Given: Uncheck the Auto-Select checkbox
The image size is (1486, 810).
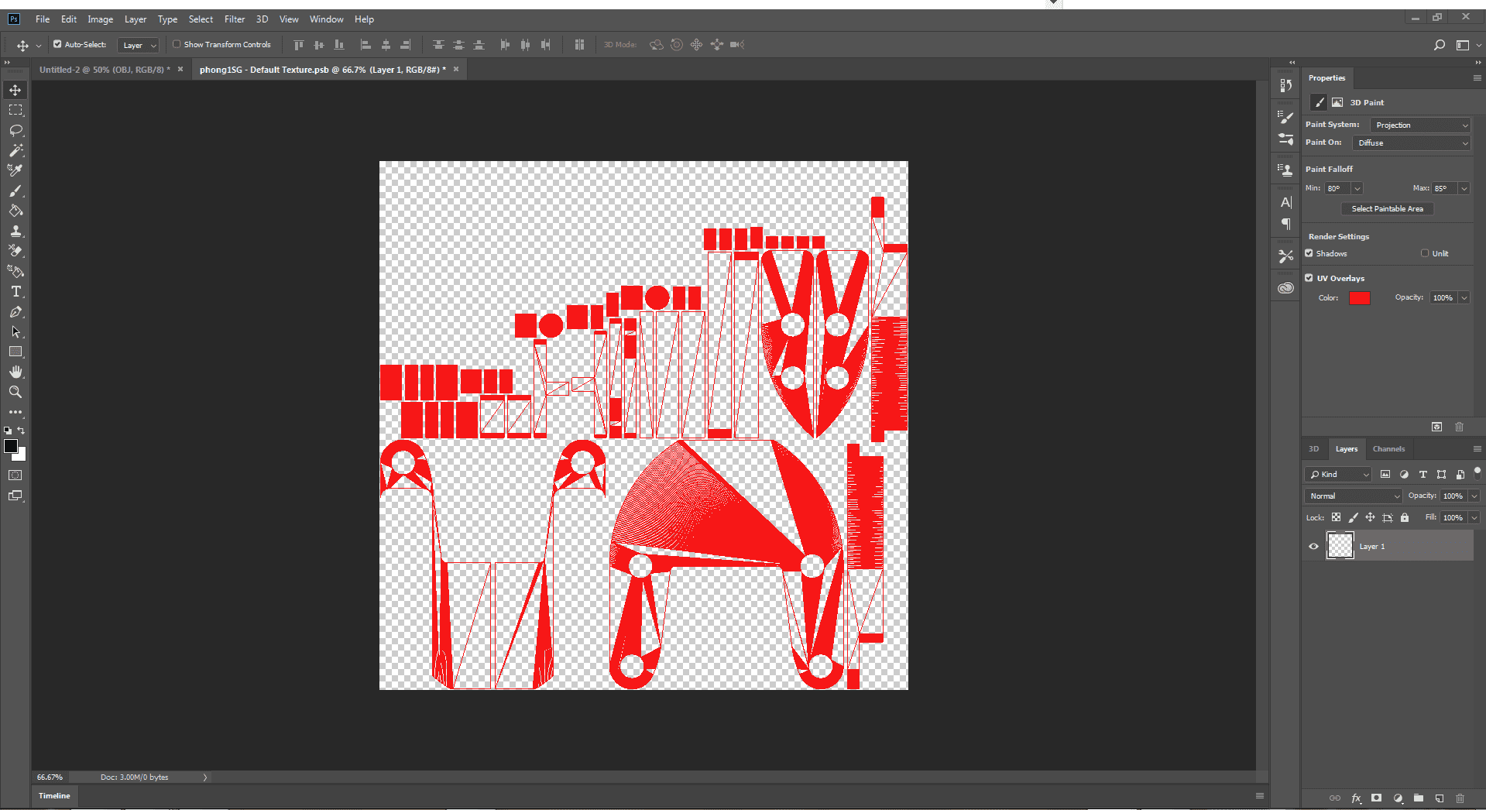Looking at the screenshot, I should 57,44.
